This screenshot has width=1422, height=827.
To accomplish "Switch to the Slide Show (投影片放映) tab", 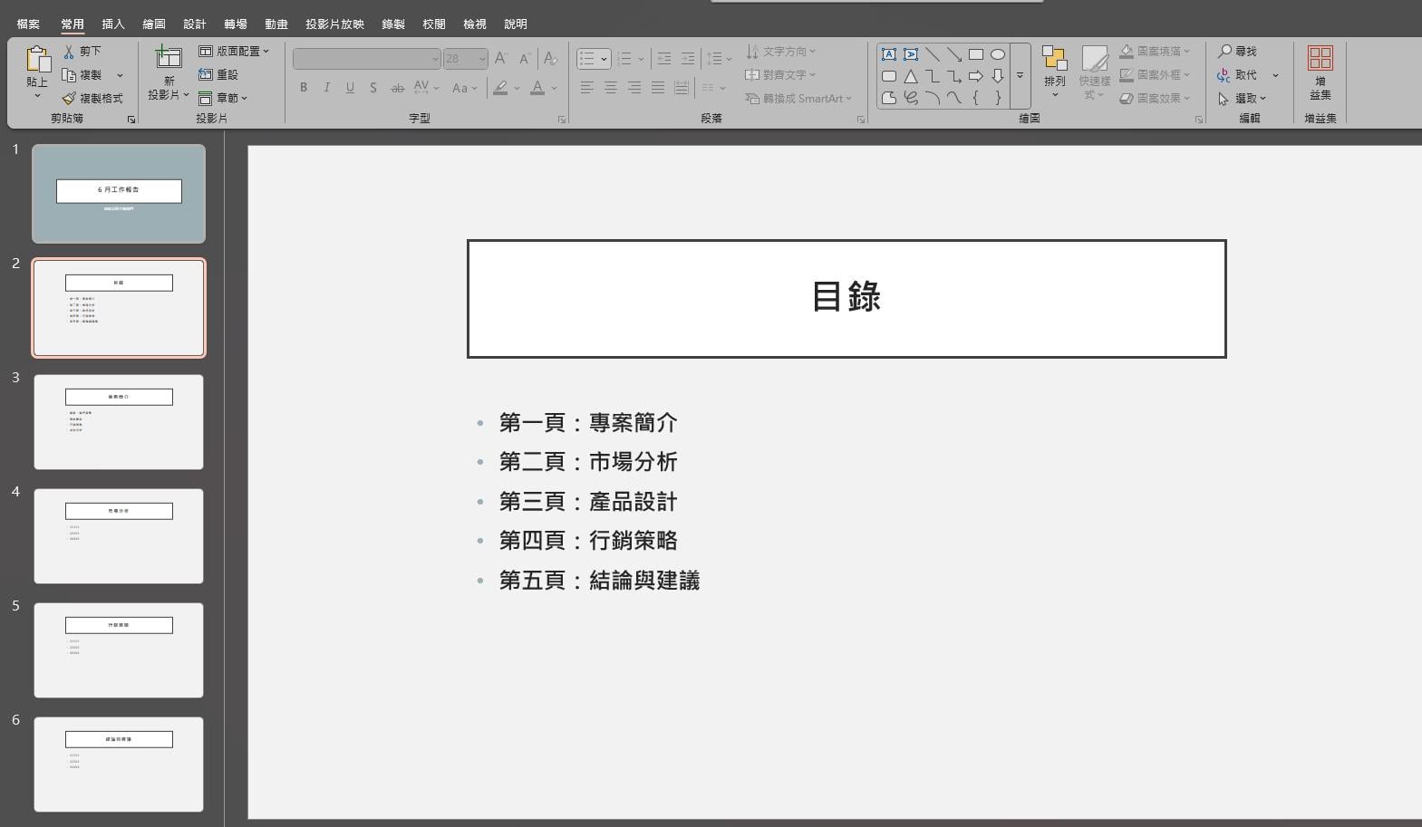I will pos(334,24).
